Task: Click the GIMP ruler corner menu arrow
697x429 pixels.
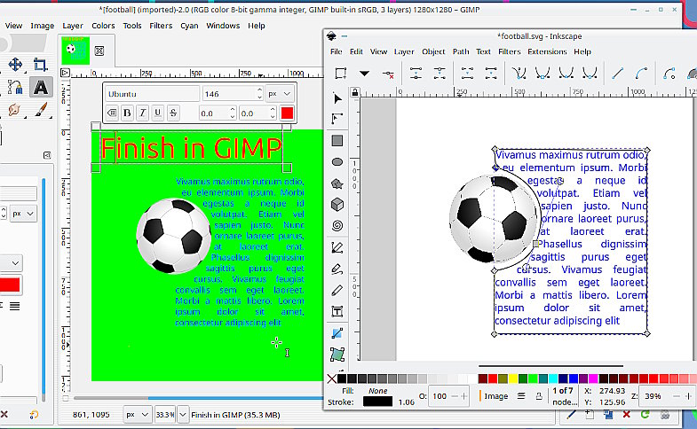Action: (x=65, y=73)
